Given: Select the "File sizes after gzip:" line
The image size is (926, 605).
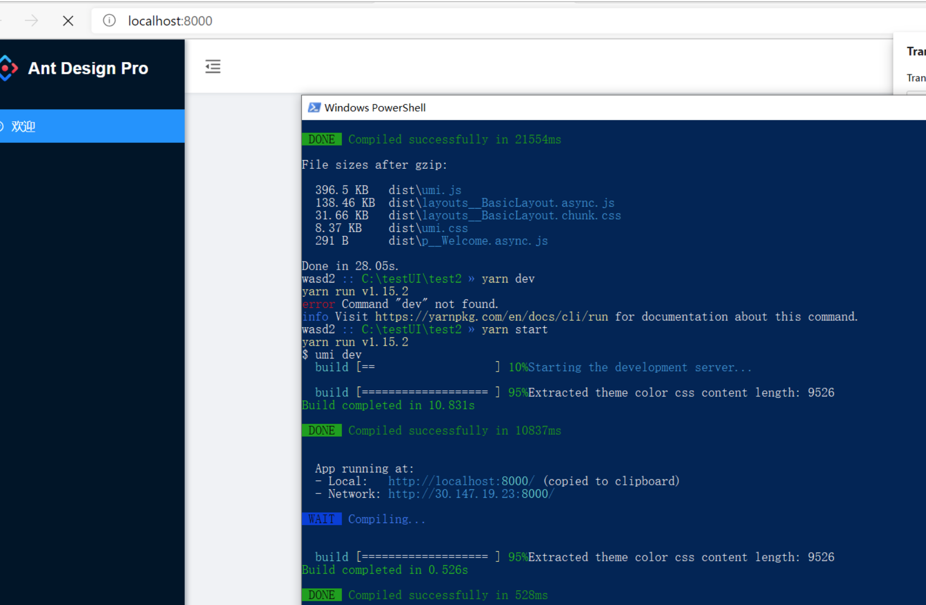Looking at the screenshot, I should 375,165.
